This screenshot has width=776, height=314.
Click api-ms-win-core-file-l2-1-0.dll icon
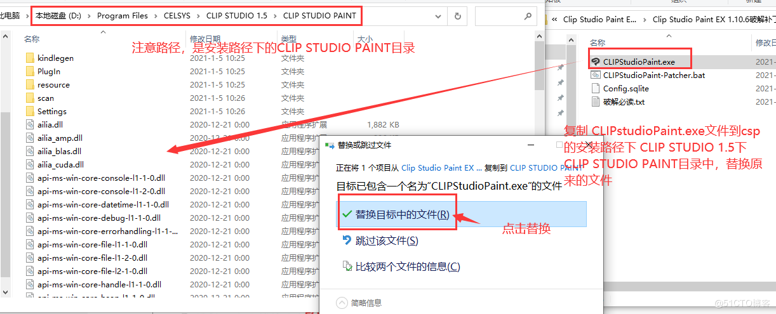point(30,271)
